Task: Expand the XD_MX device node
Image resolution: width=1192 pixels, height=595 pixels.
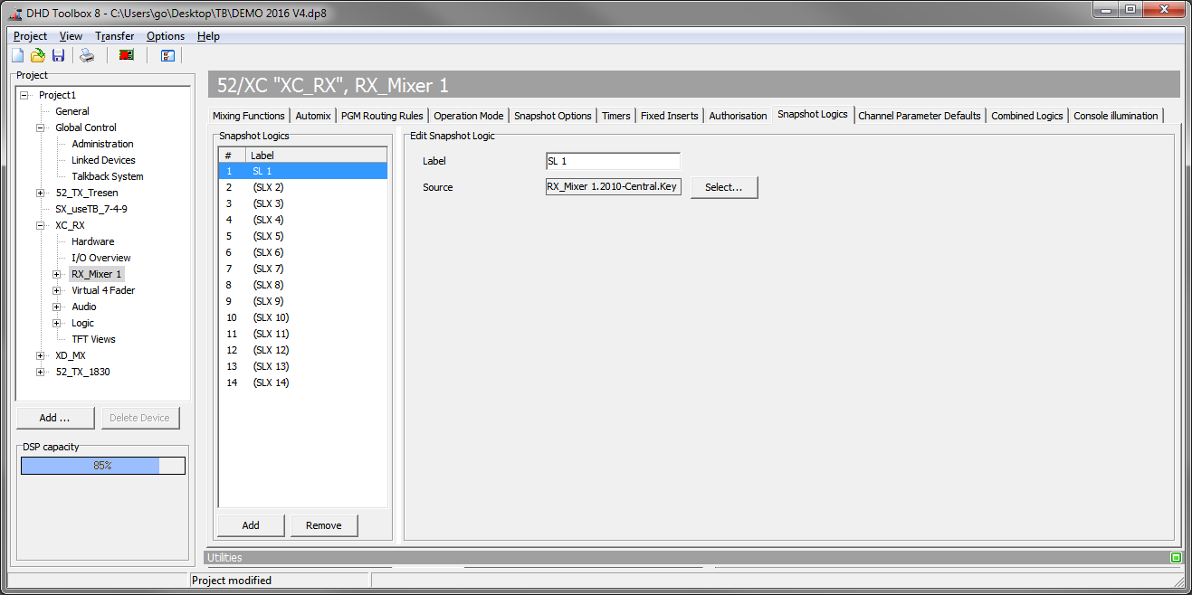Action: [38, 355]
